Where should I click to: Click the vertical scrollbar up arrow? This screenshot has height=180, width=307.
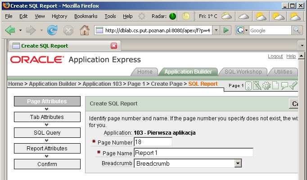[x=302, y=56]
